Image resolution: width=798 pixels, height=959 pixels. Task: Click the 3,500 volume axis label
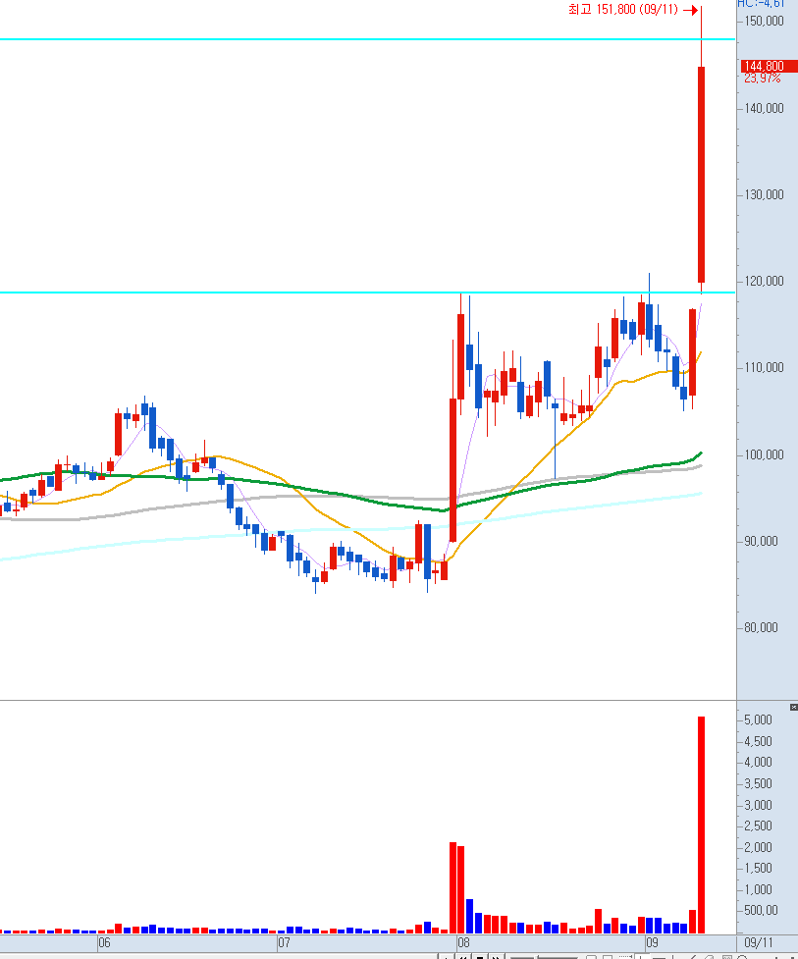click(x=759, y=783)
